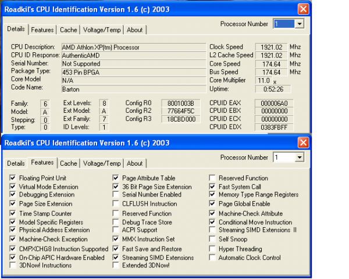The height and width of the screenshot is (279, 349).
Task: Switch to Details tab in the lower window
Action: point(16,163)
